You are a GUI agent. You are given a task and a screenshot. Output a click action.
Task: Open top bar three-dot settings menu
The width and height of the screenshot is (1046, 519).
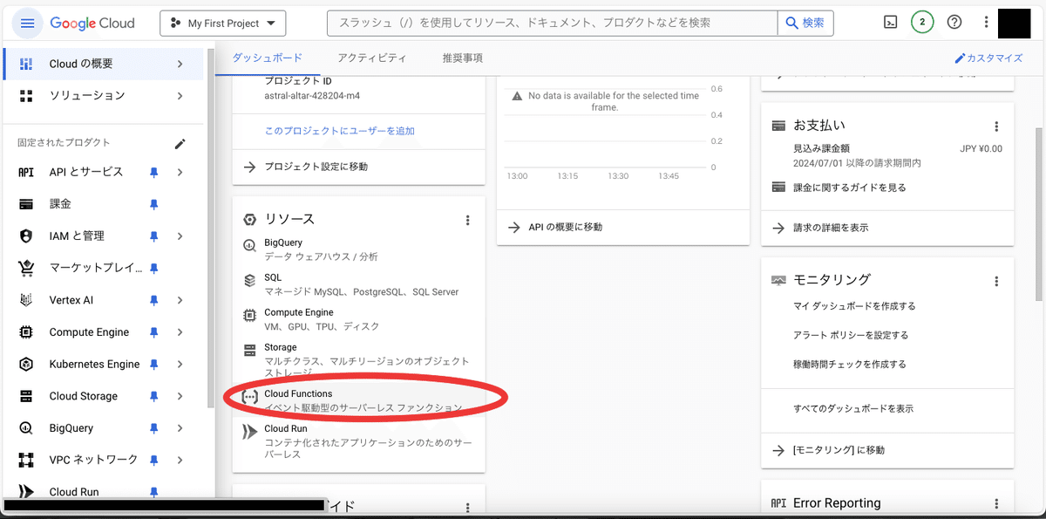pyautogui.click(x=986, y=23)
